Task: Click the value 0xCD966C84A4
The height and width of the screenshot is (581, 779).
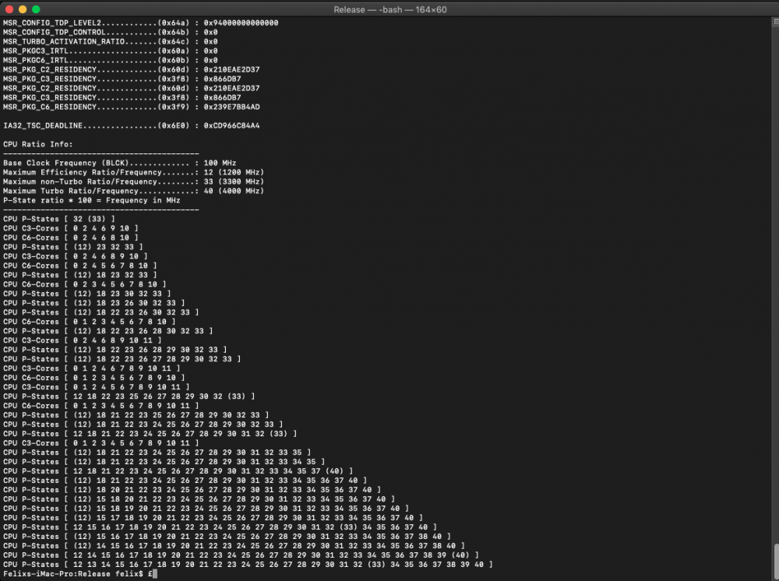Action: (231, 126)
